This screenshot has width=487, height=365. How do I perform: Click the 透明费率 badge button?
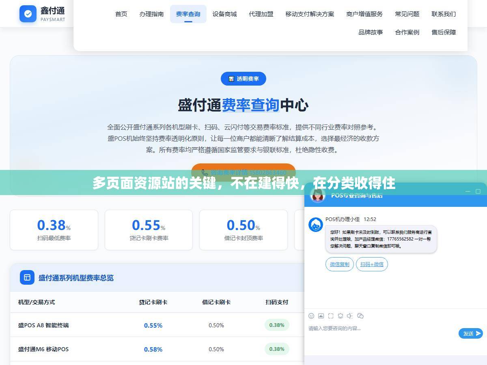243,79
